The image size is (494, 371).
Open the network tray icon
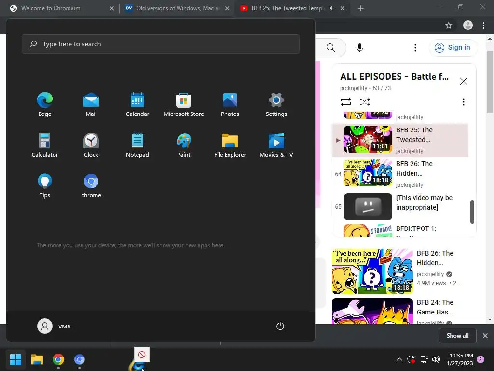point(425,359)
